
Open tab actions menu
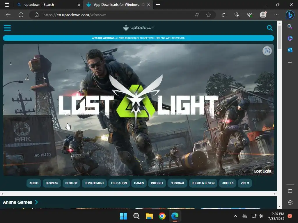coord(7,5)
